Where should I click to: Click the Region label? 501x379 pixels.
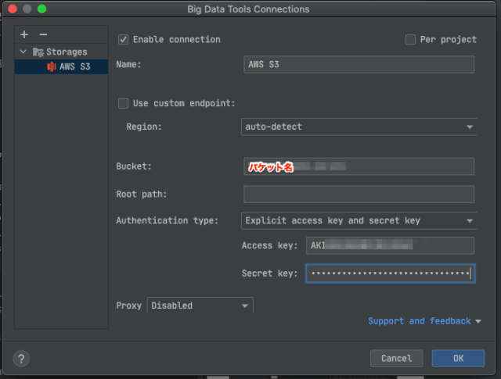pos(144,127)
